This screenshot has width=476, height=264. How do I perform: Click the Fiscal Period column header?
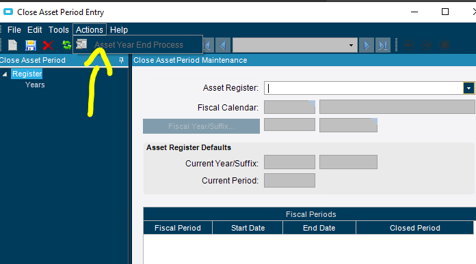point(178,228)
